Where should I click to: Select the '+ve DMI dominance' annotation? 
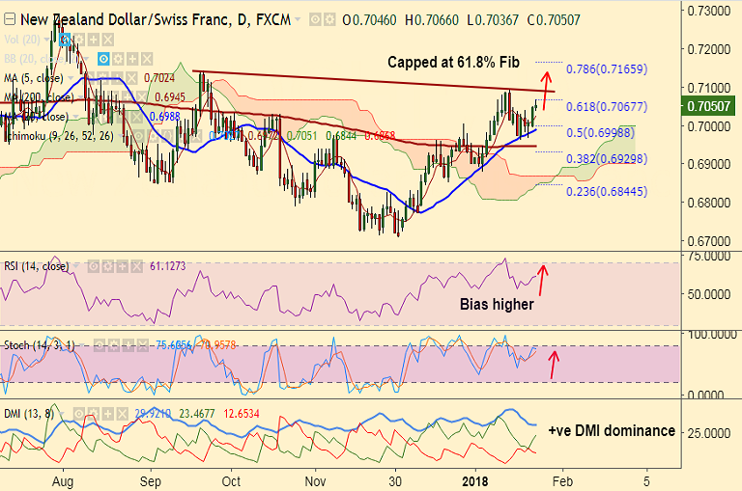tap(612, 431)
